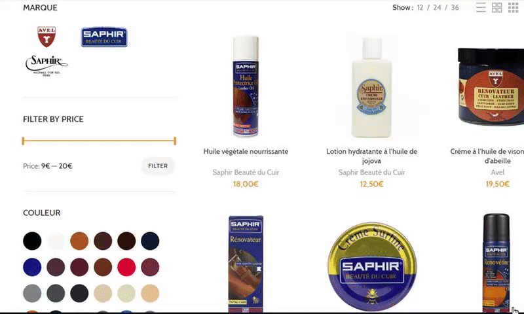
Task: Choose the bright red color swatch
Action: click(126, 267)
